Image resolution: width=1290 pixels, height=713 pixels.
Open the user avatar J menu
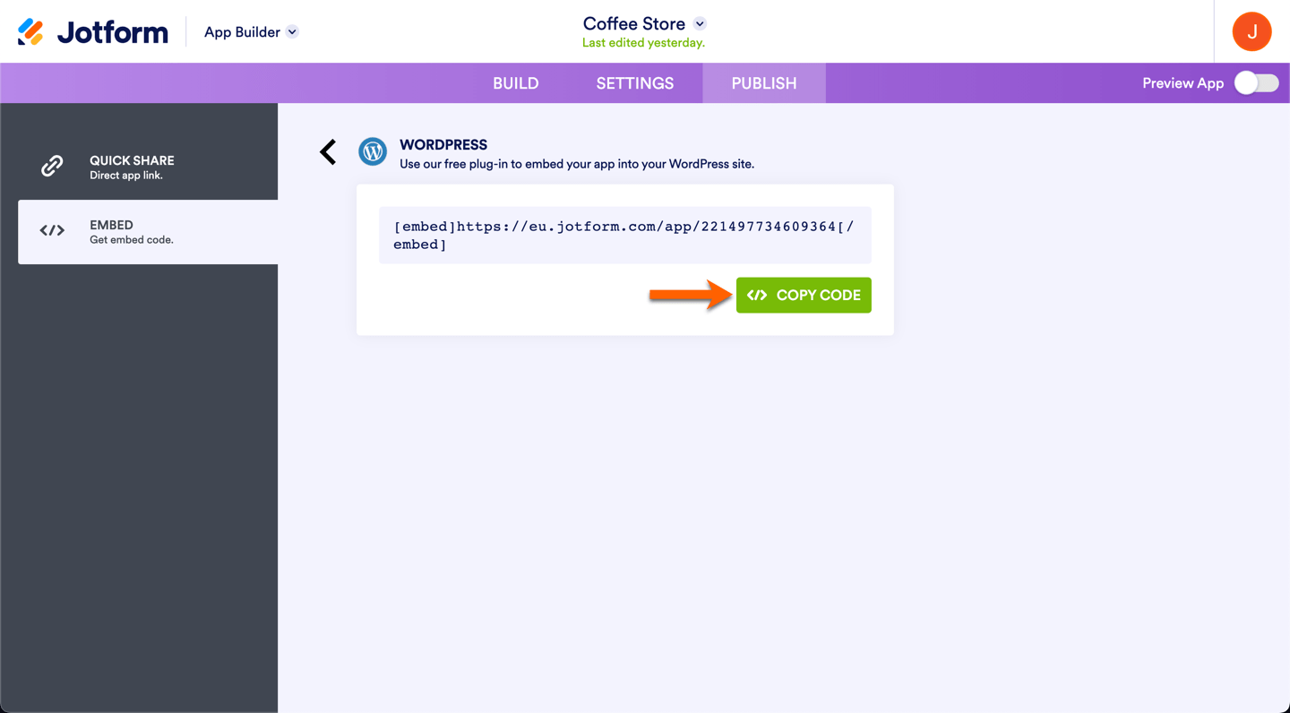pos(1251,31)
